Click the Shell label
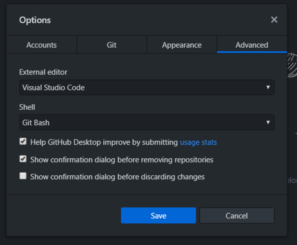 coord(27,107)
